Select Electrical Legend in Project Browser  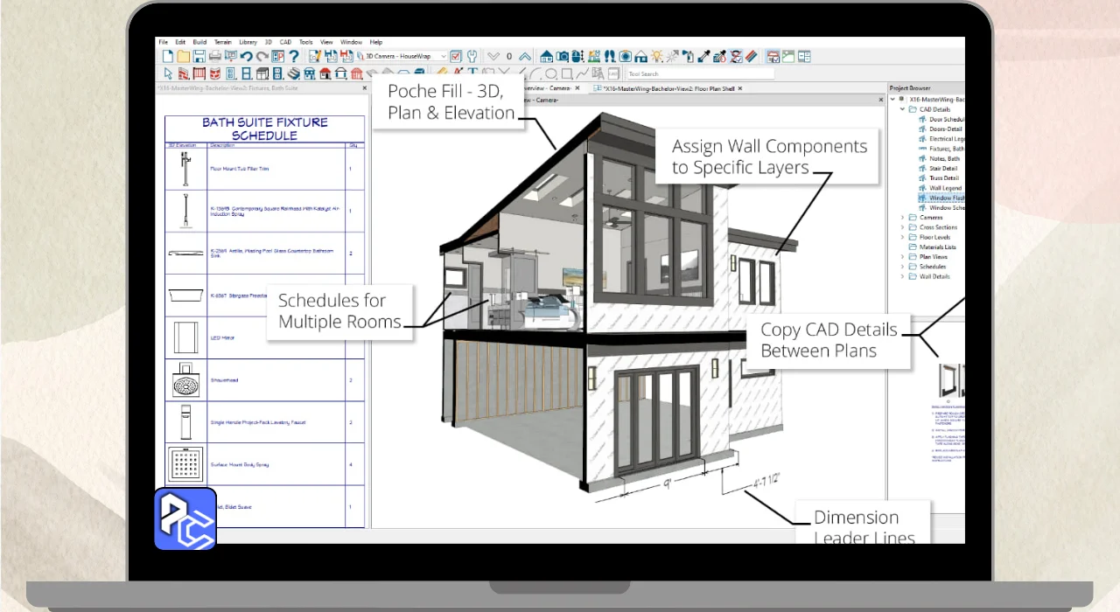[947, 139]
